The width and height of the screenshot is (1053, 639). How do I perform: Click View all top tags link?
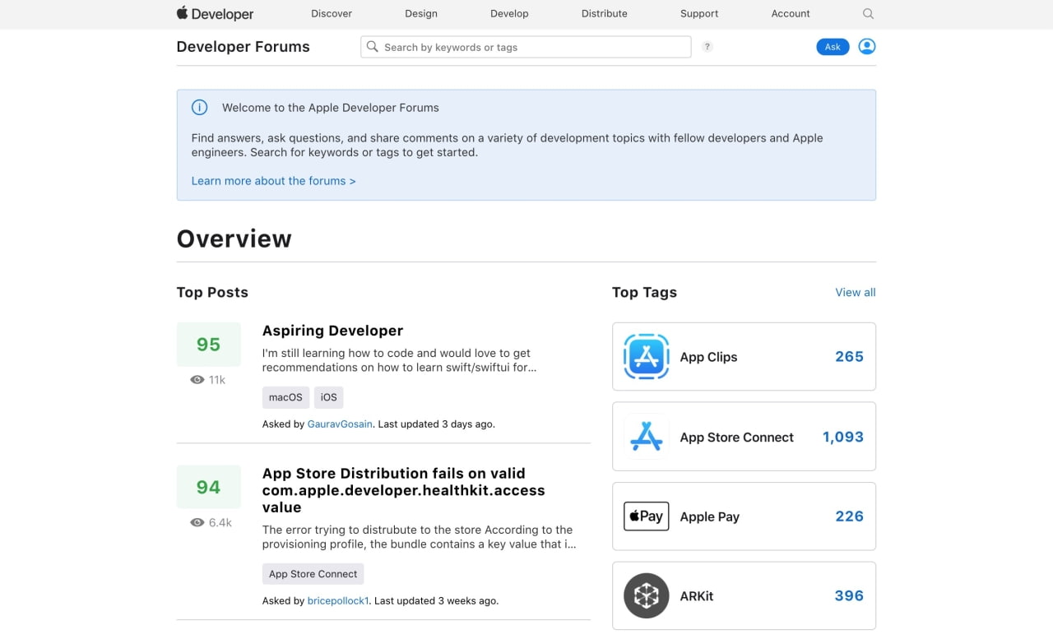(x=856, y=292)
